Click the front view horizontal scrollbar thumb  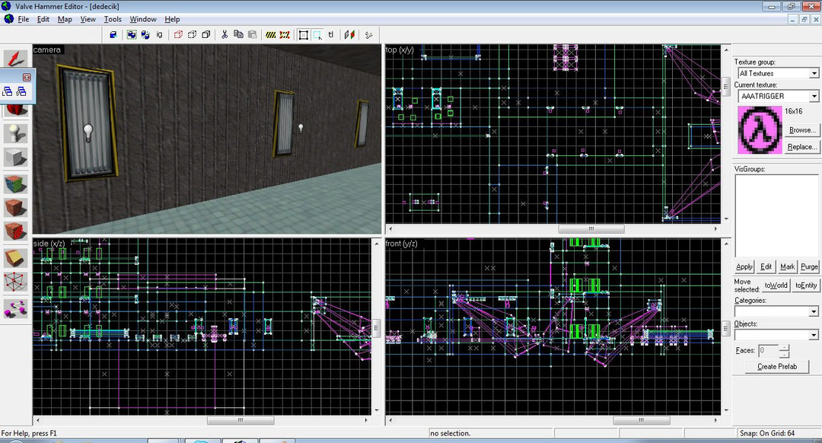[x=641, y=420]
